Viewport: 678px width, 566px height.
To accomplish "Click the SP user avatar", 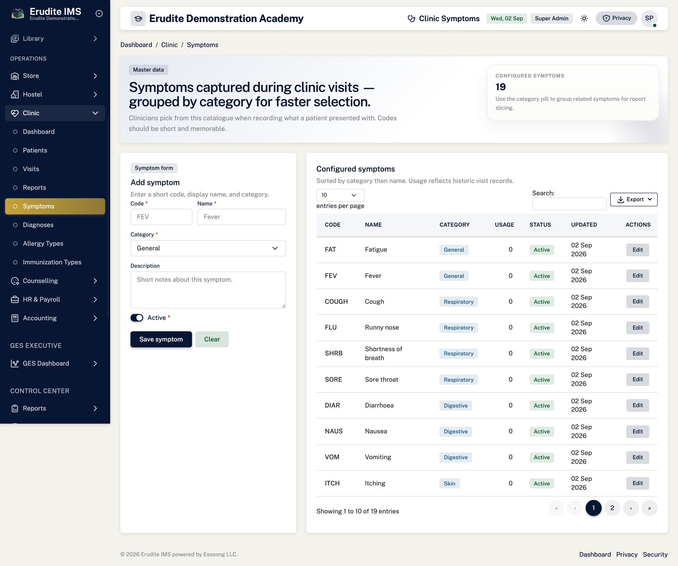I will click(x=649, y=18).
